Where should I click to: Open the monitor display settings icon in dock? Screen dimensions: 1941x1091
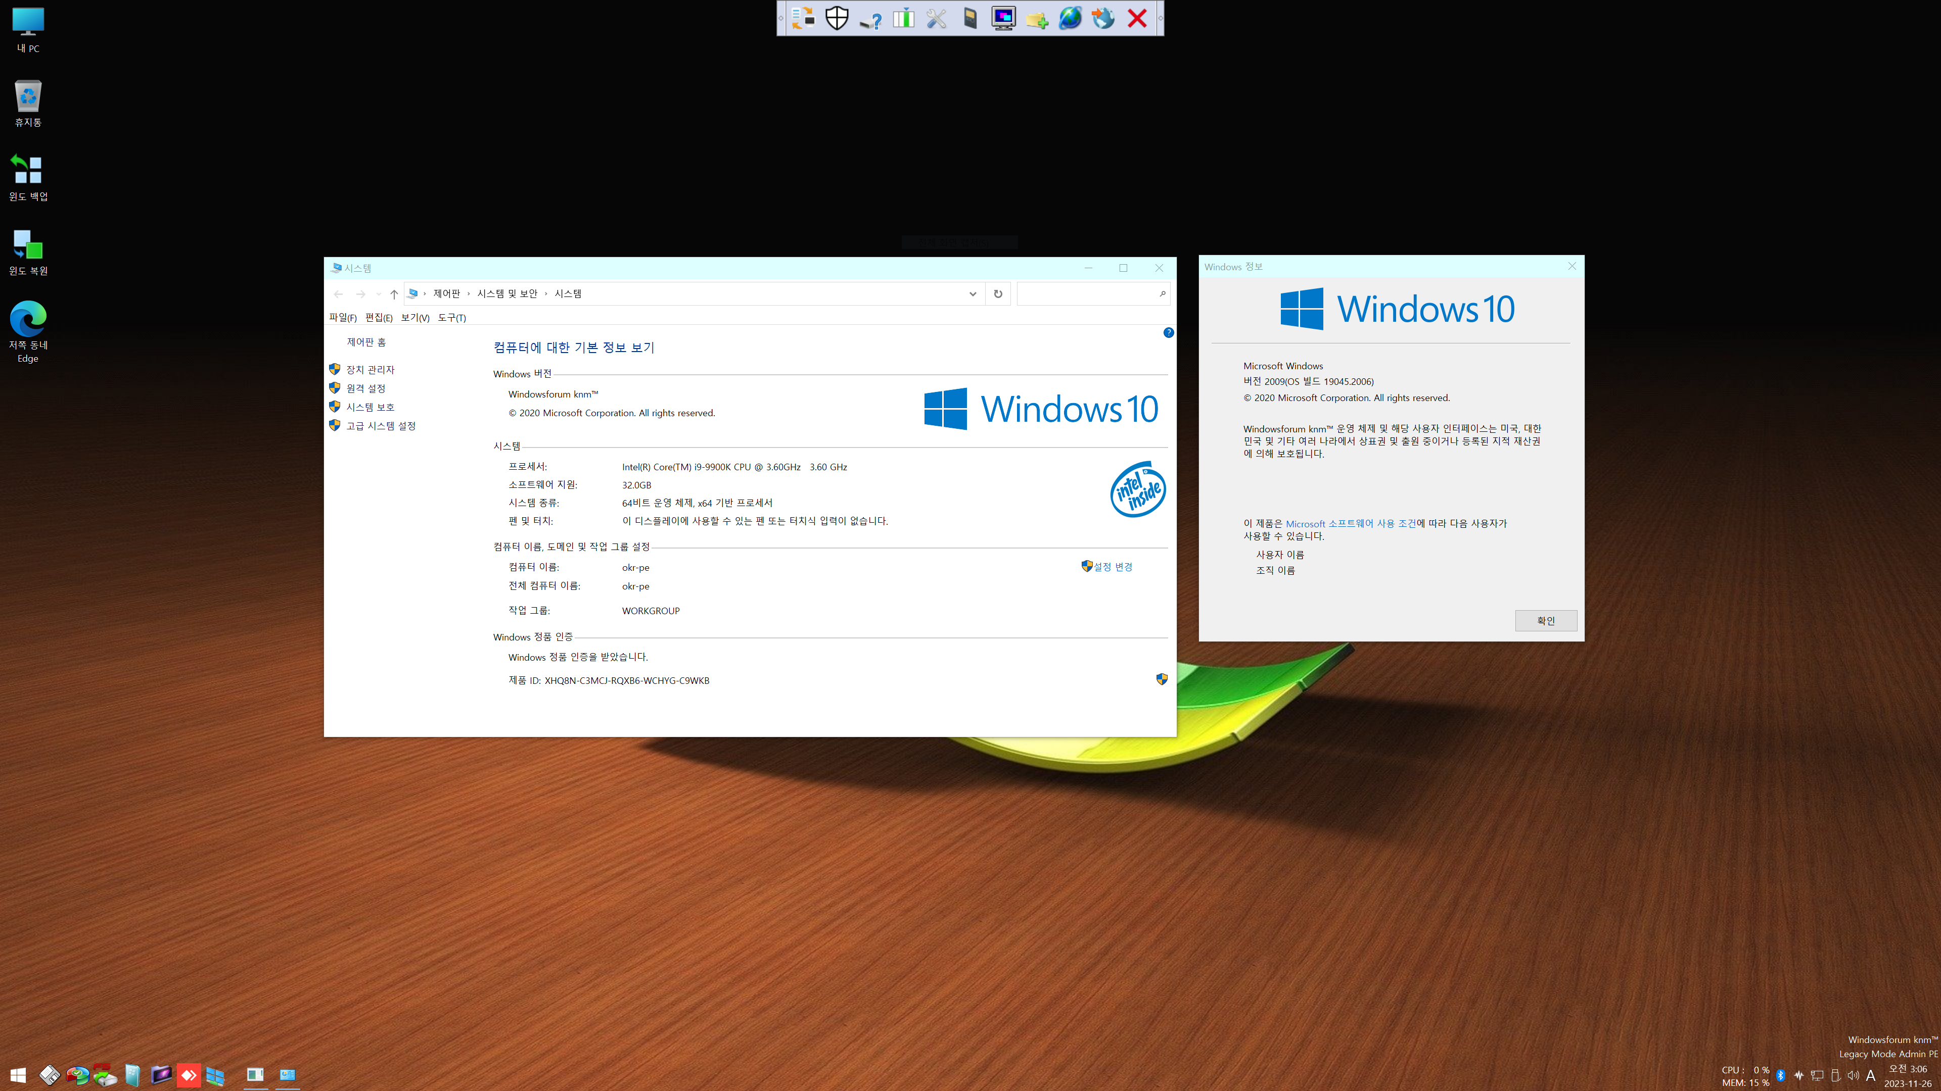[1004, 18]
